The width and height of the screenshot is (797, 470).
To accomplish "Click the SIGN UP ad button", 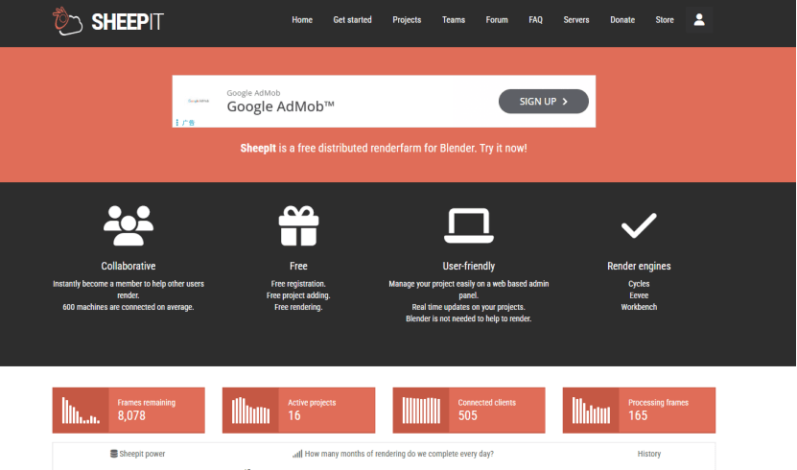I will coord(544,102).
